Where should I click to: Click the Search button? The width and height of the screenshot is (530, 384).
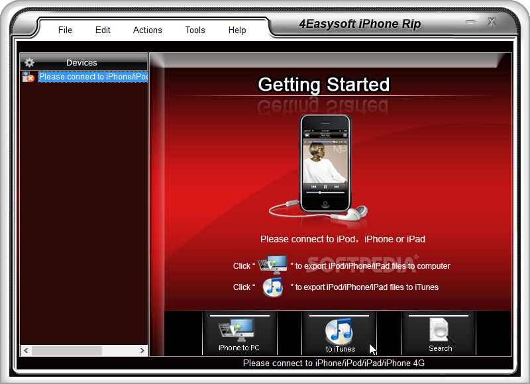[x=439, y=333]
